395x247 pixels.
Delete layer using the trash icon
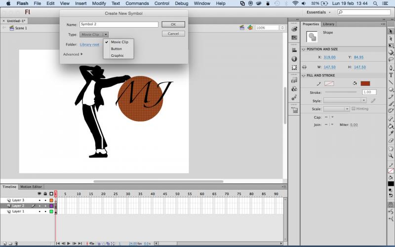(16, 244)
